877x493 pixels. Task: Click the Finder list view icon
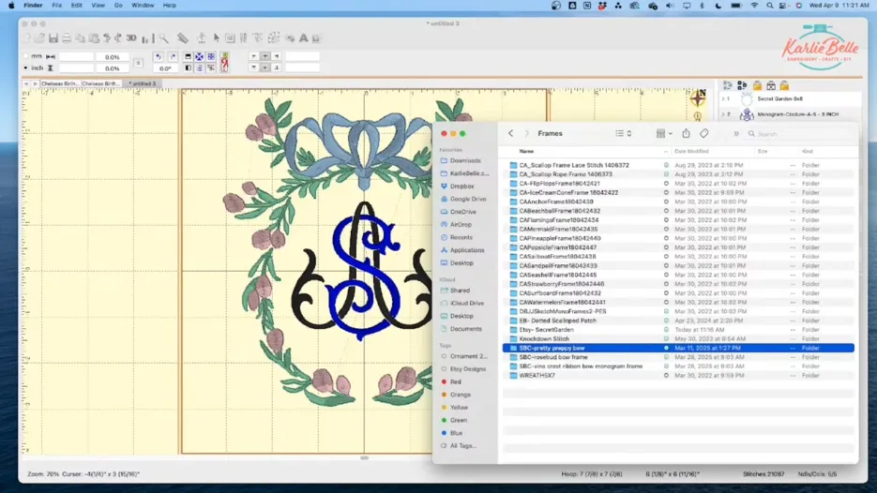coord(619,134)
